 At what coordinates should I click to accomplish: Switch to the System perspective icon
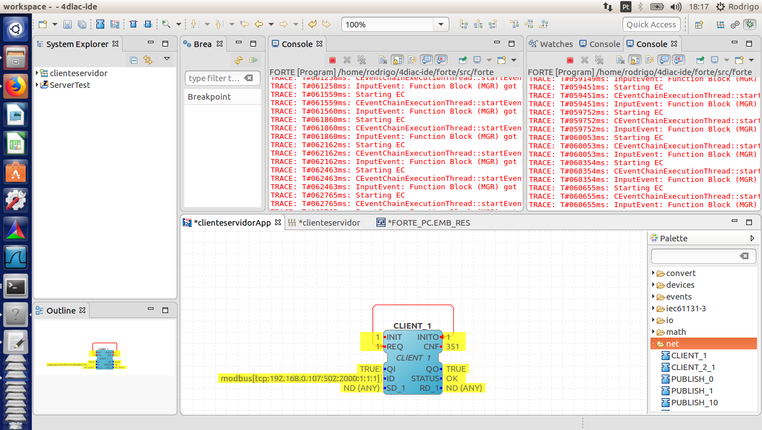point(721,25)
